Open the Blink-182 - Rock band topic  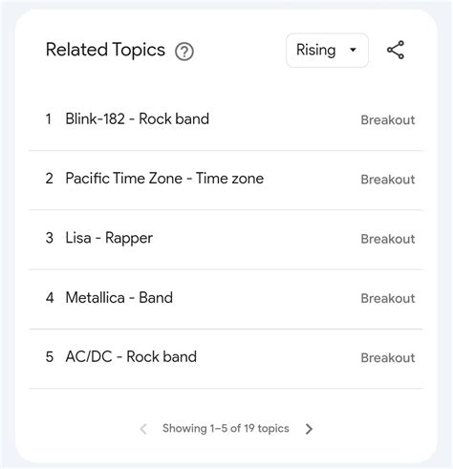click(x=138, y=119)
